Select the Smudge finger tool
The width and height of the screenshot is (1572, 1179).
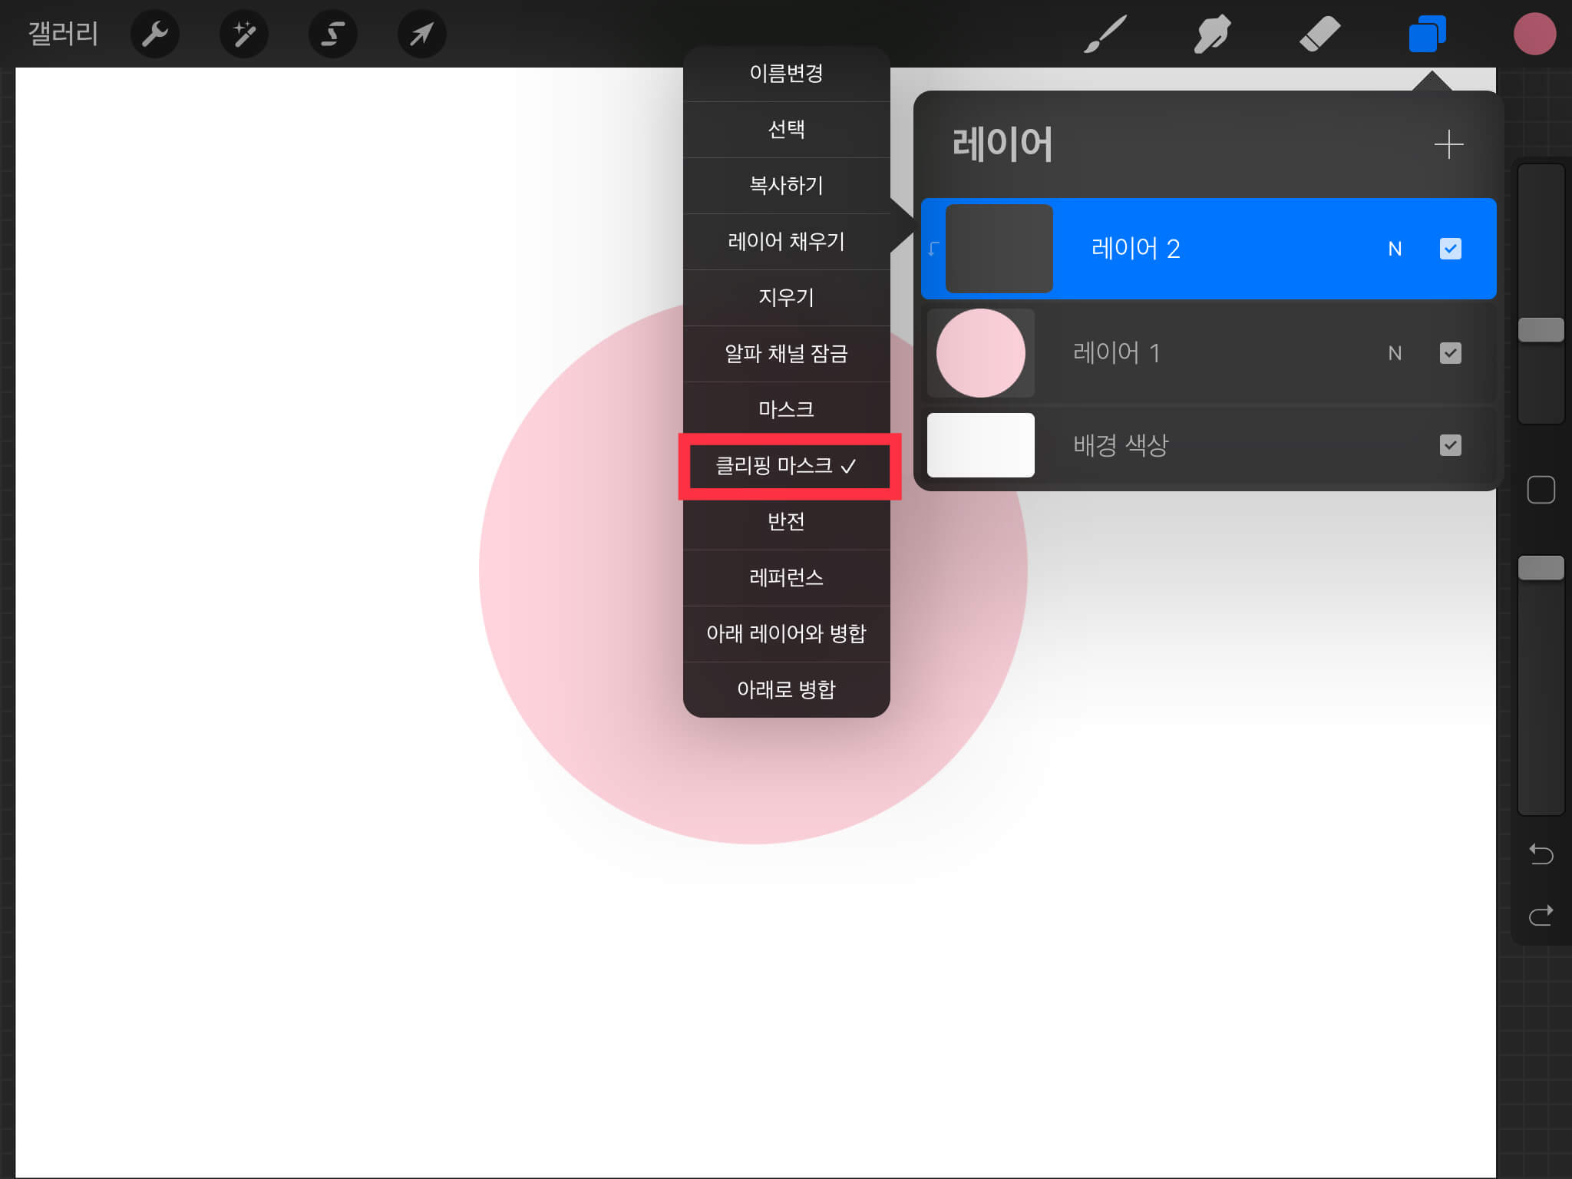coord(1212,34)
